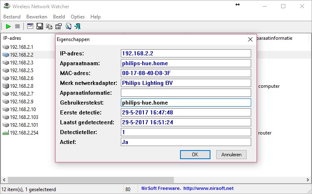Click the Laatst gedetecteerd field
312x194 pixels.
pyautogui.click(x=186, y=122)
